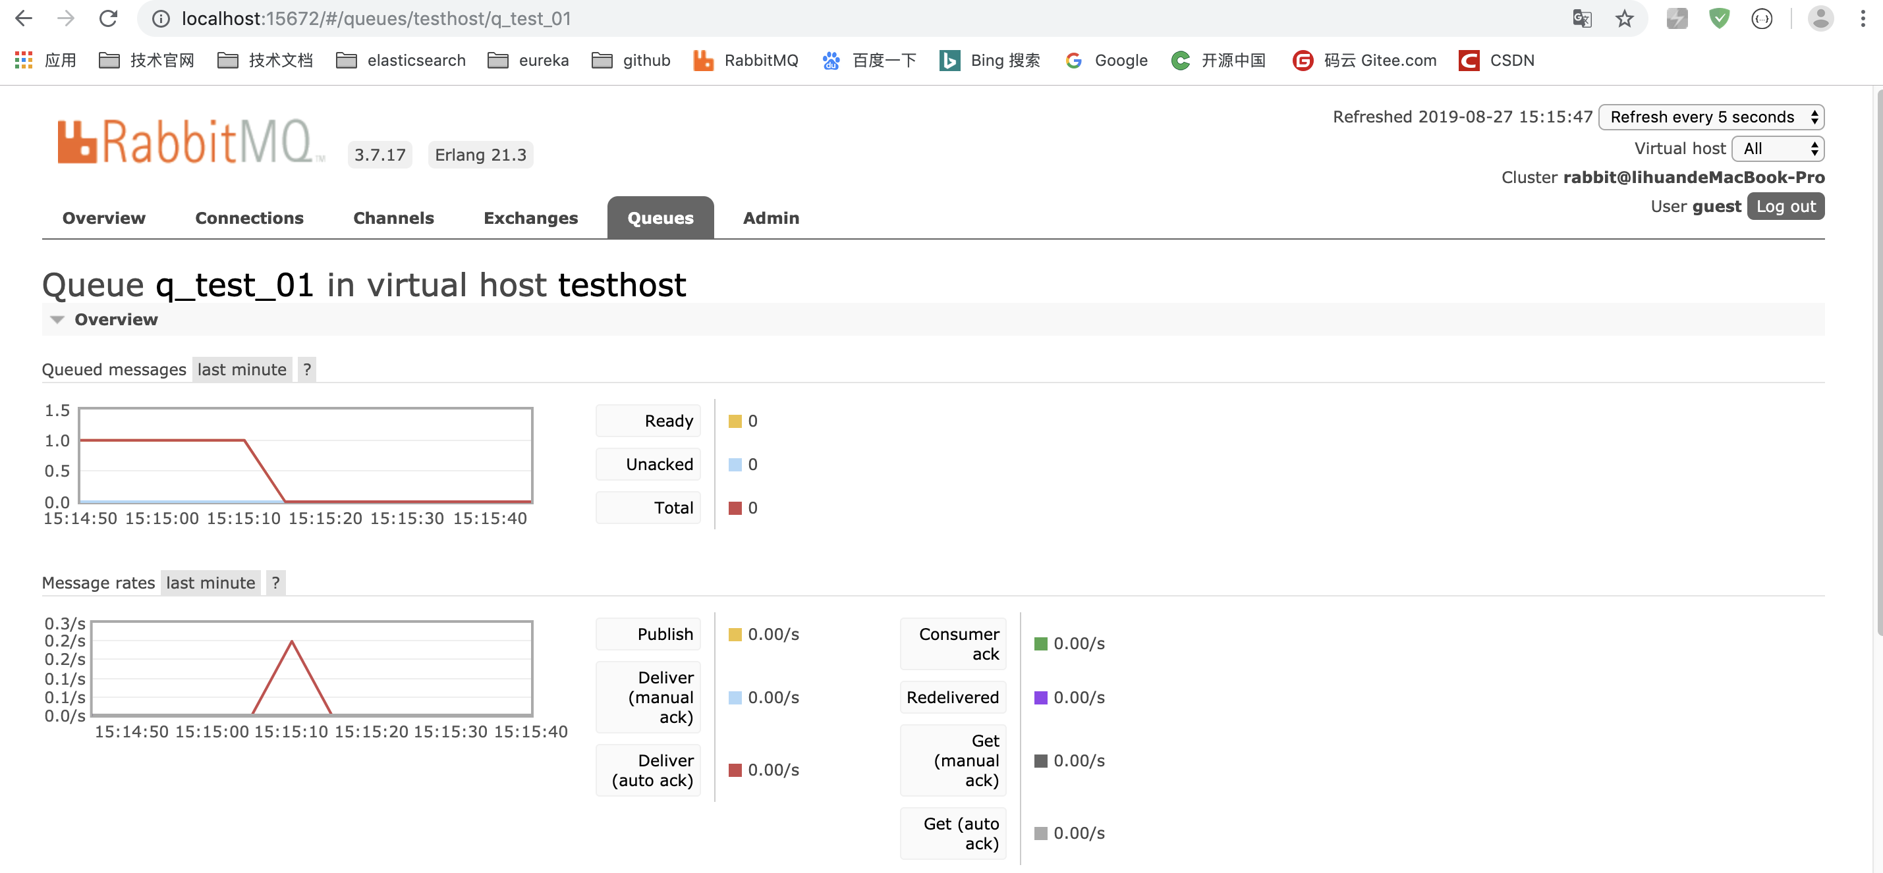Screen dimensions: 1883x873
Task: Switch to the Admin tab
Action: (770, 218)
